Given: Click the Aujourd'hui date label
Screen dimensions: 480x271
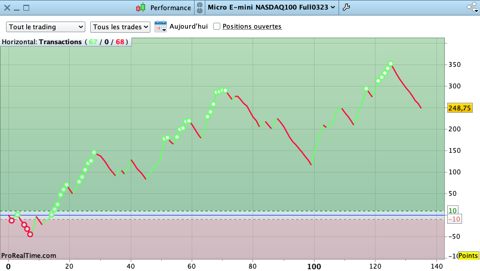Looking at the screenshot, I should (188, 26).
